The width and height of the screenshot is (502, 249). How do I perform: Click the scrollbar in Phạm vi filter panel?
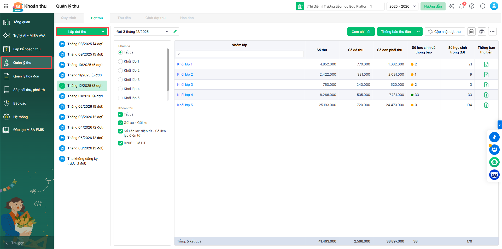168,70
